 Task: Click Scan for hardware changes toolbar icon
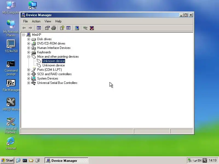pos(77,28)
